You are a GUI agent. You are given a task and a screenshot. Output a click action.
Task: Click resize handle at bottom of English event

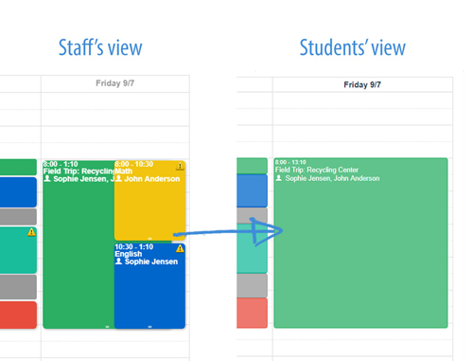click(149, 327)
